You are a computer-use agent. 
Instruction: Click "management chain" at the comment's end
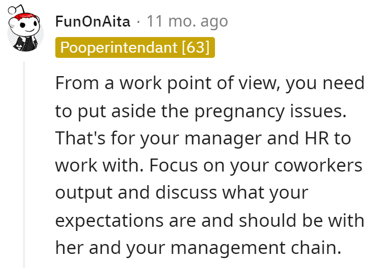[x=256, y=248]
